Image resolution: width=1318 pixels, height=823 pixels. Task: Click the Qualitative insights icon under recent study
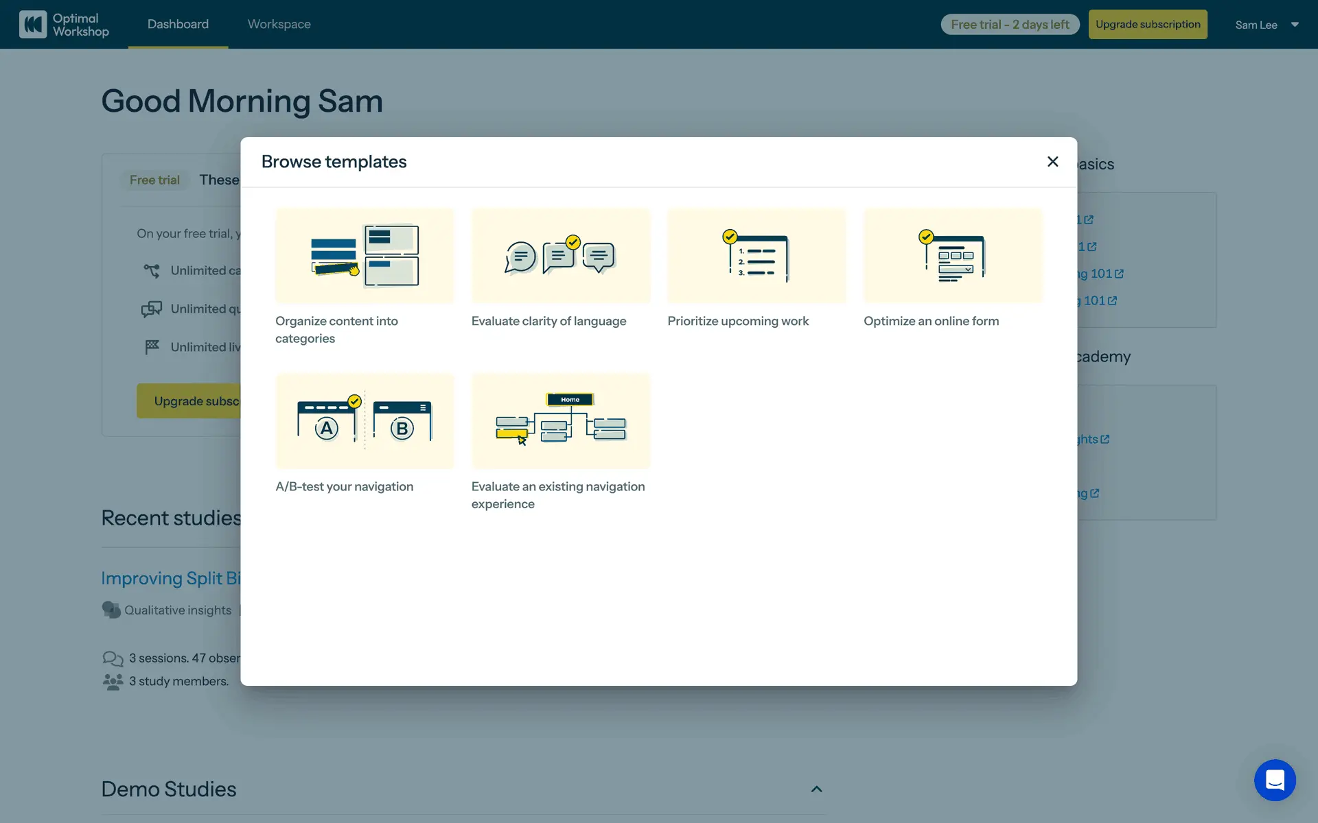point(111,610)
